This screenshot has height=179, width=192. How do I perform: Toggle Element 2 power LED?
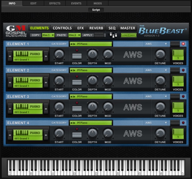[183, 70]
